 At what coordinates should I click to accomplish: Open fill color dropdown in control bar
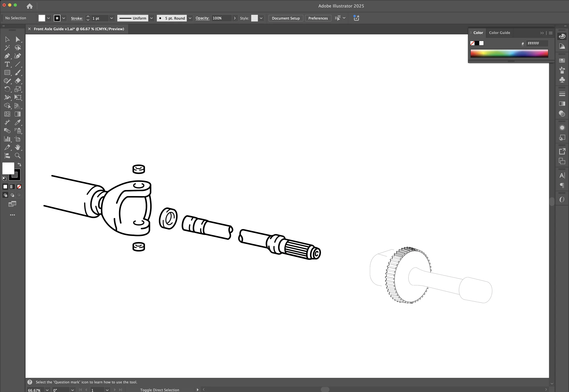click(48, 18)
